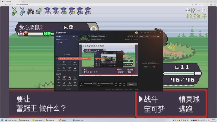Open the hamburger menu in streaming app title bar

tap(151, 33)
